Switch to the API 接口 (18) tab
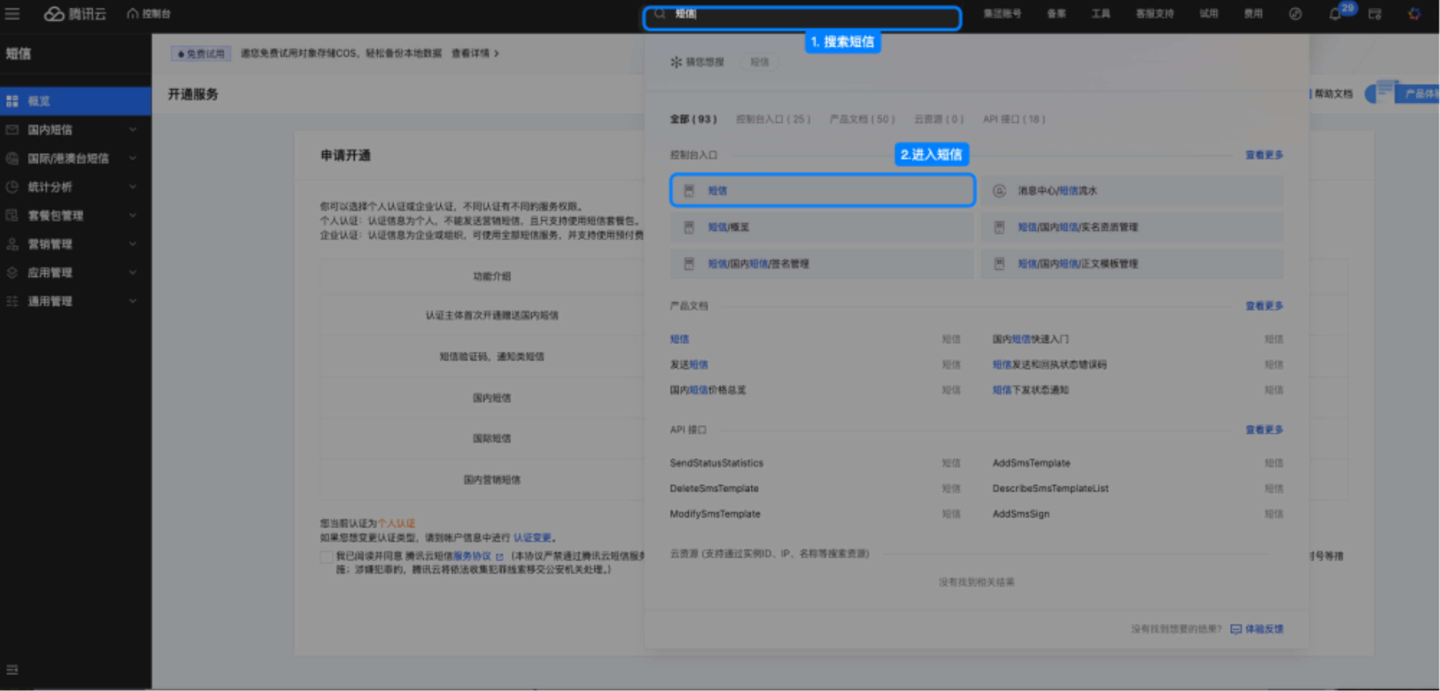Screen dimensions: 1440x691 [x=1013, y=119]
